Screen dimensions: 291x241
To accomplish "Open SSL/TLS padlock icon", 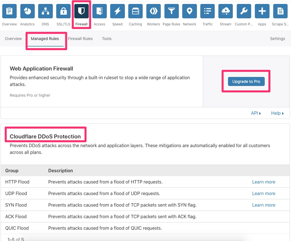I will pyautogui.click(x=63, y=11).
